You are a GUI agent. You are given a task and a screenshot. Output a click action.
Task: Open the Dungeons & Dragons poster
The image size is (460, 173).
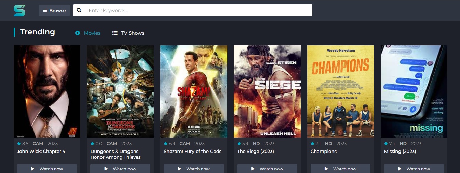click(x=120, y=91)
